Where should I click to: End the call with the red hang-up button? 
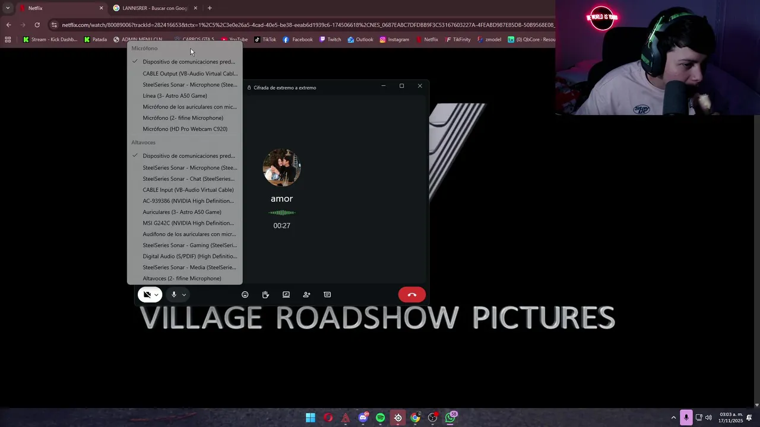pyautogui.click(x=412, y=295)
